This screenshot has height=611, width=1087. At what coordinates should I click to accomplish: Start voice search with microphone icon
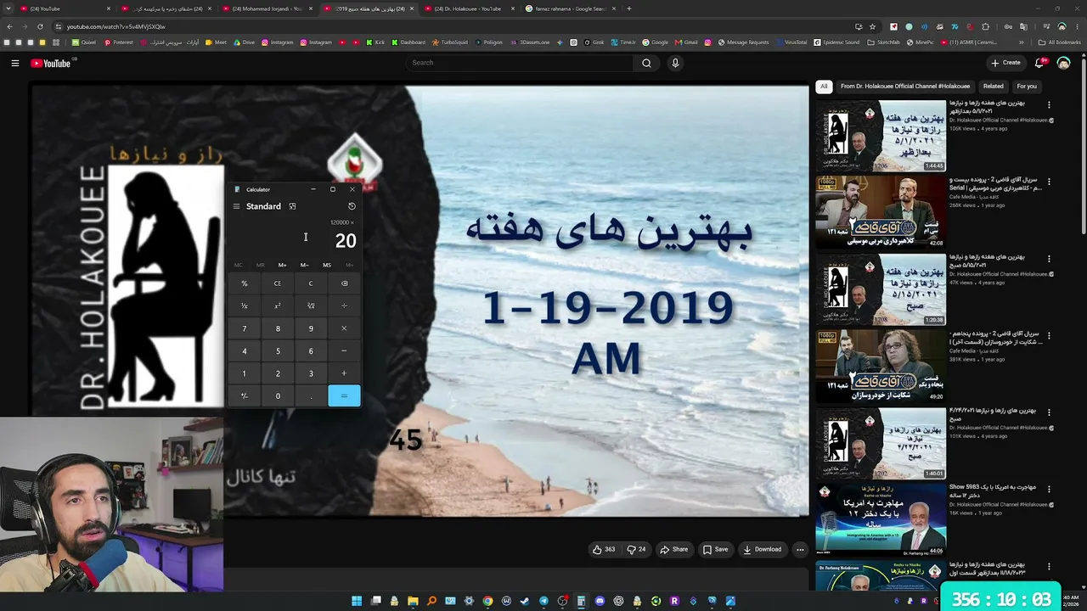[x=675, y=63]
